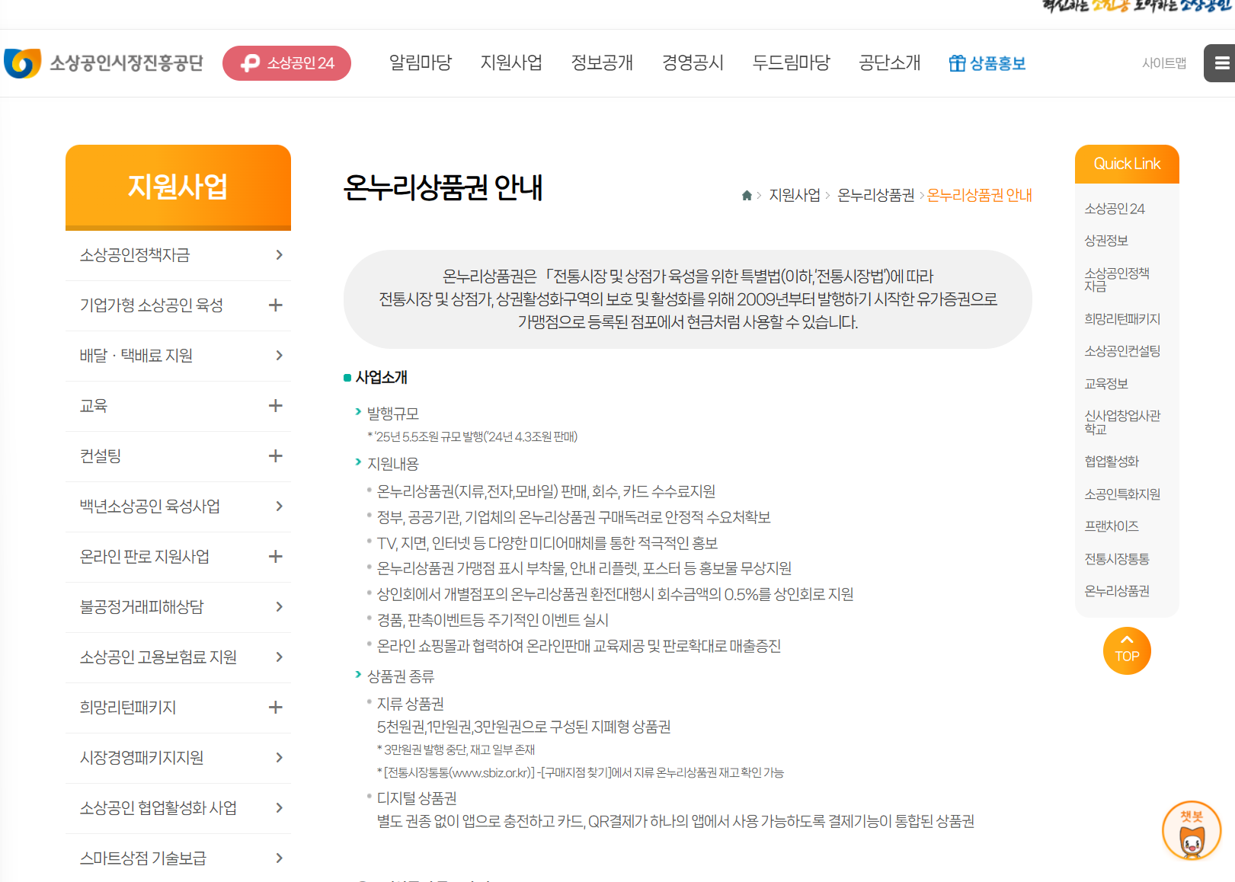Click 지원사업 breadcrumb link
The height and width of the screenshot is (882, 1235).
795,196
